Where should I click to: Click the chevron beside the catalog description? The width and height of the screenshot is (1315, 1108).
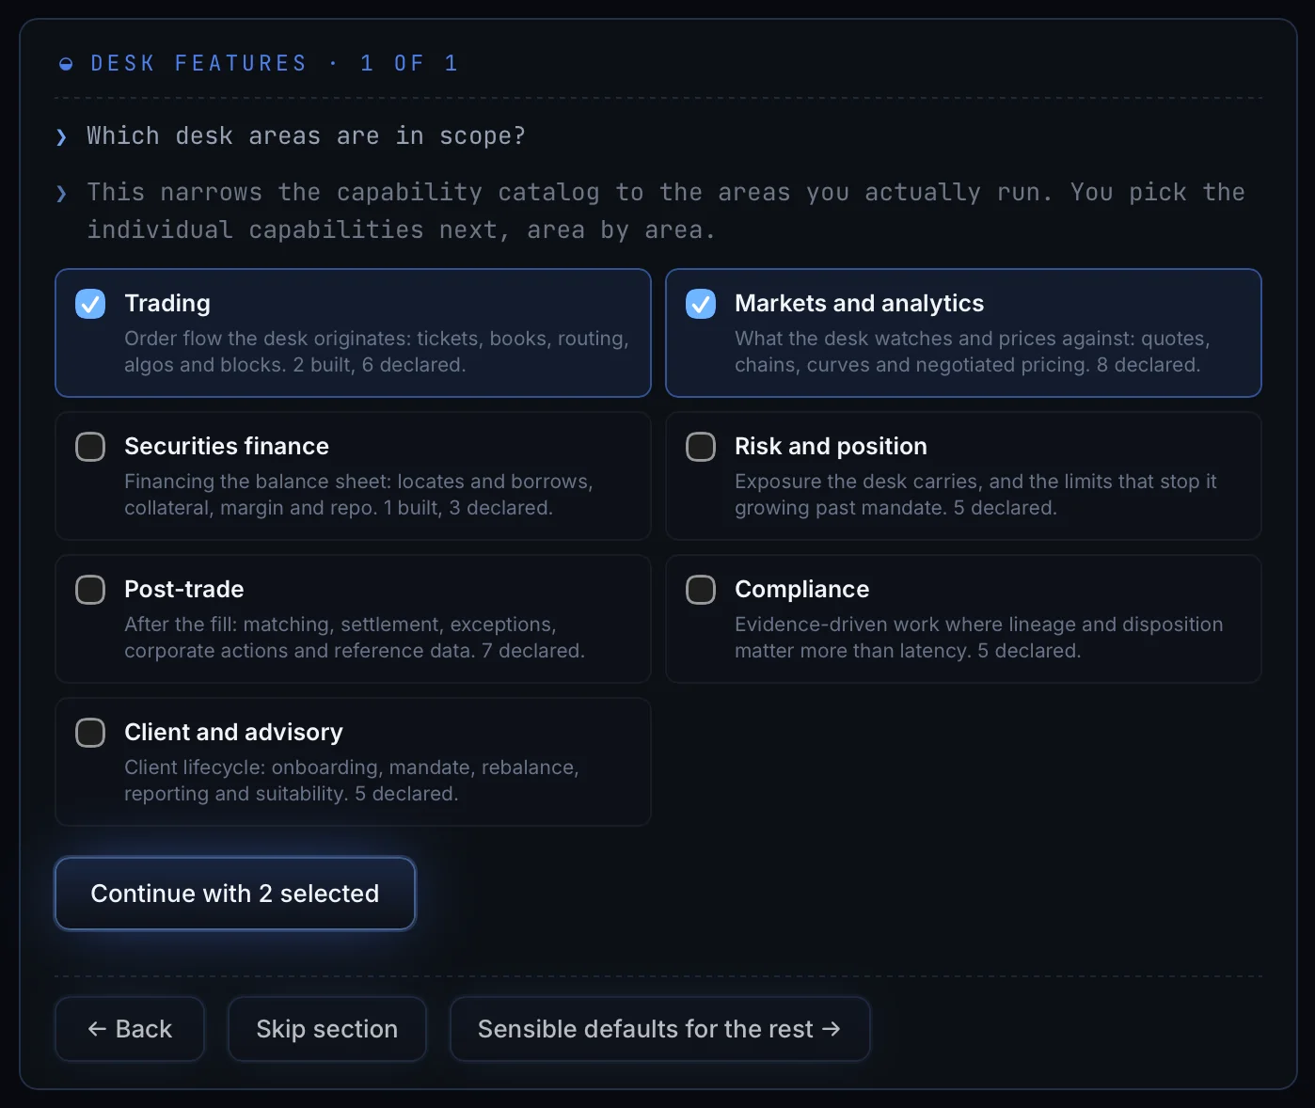point(62,194)
